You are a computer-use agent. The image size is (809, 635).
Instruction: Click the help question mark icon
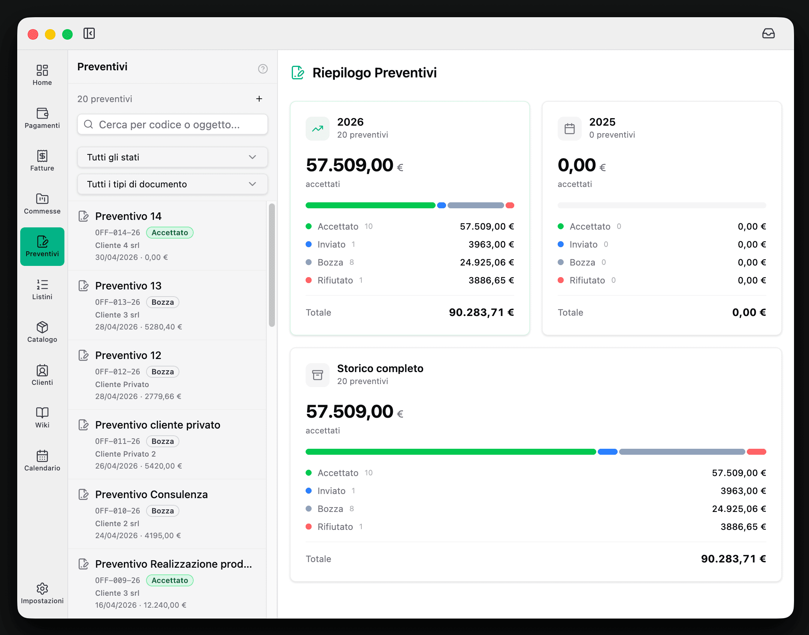[263, 69]
